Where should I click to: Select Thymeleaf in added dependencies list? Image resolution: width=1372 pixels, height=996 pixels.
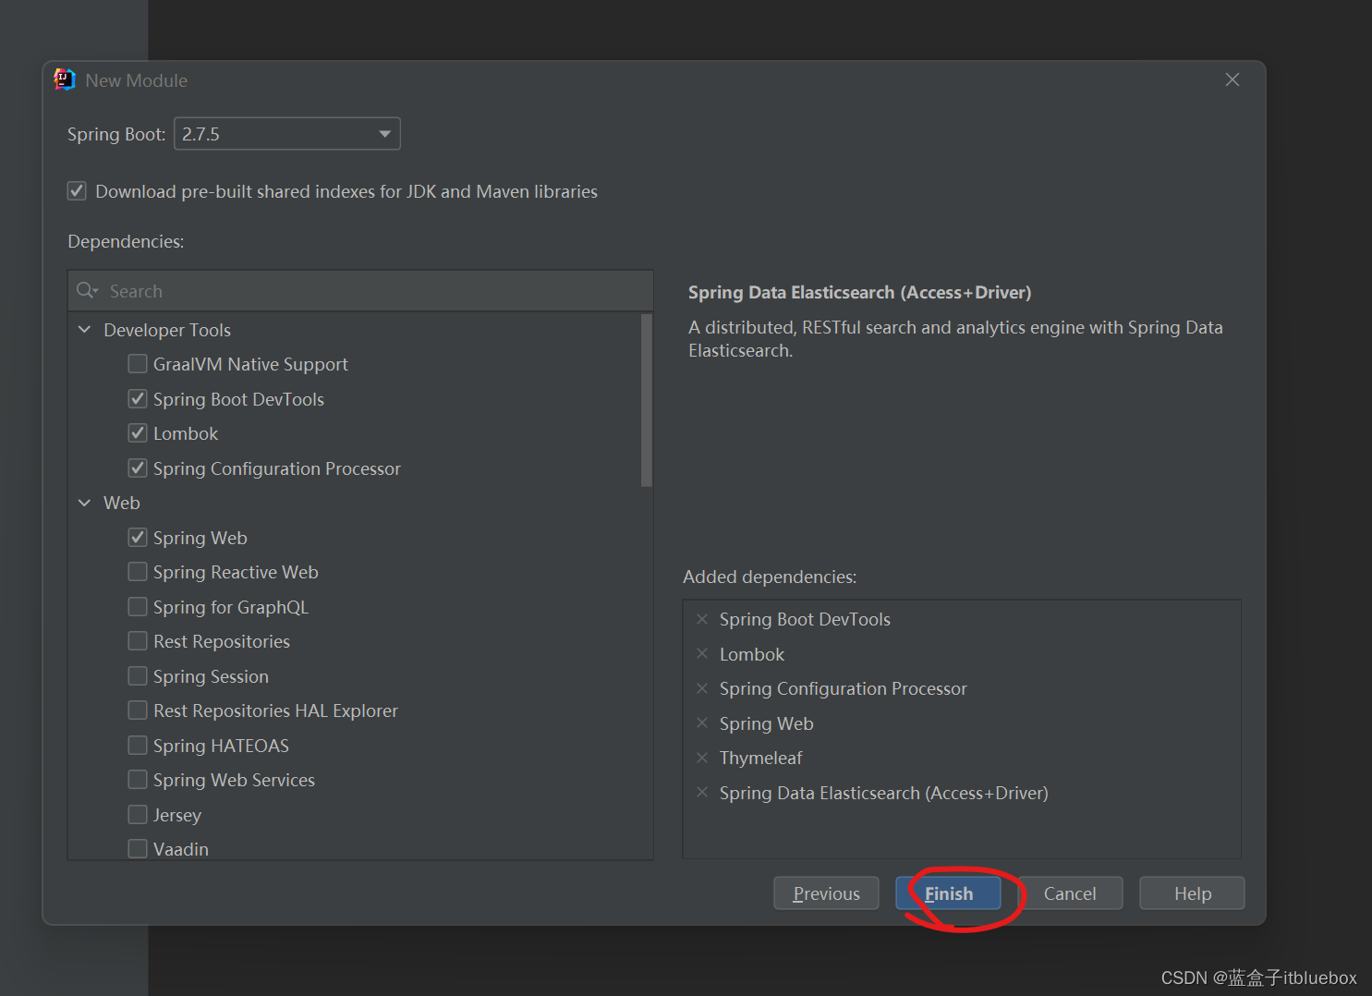(x=760, y=758)
